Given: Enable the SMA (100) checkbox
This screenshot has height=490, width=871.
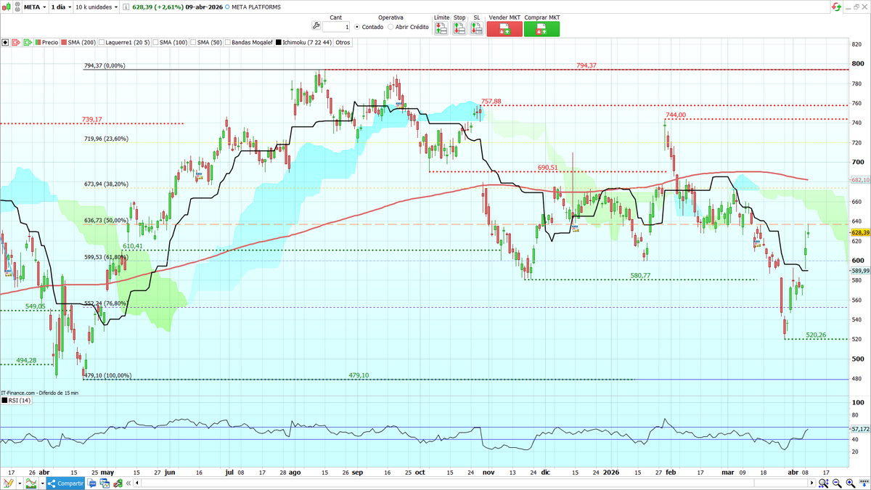Looking at the screenshot, I should [155, 42].
